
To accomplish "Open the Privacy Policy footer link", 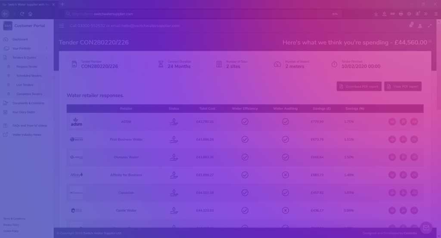I will click(11, 225).
